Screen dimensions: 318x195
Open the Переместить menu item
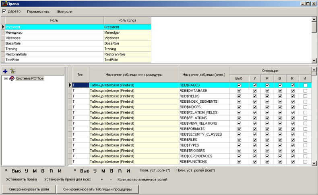[x=38, y=12]
